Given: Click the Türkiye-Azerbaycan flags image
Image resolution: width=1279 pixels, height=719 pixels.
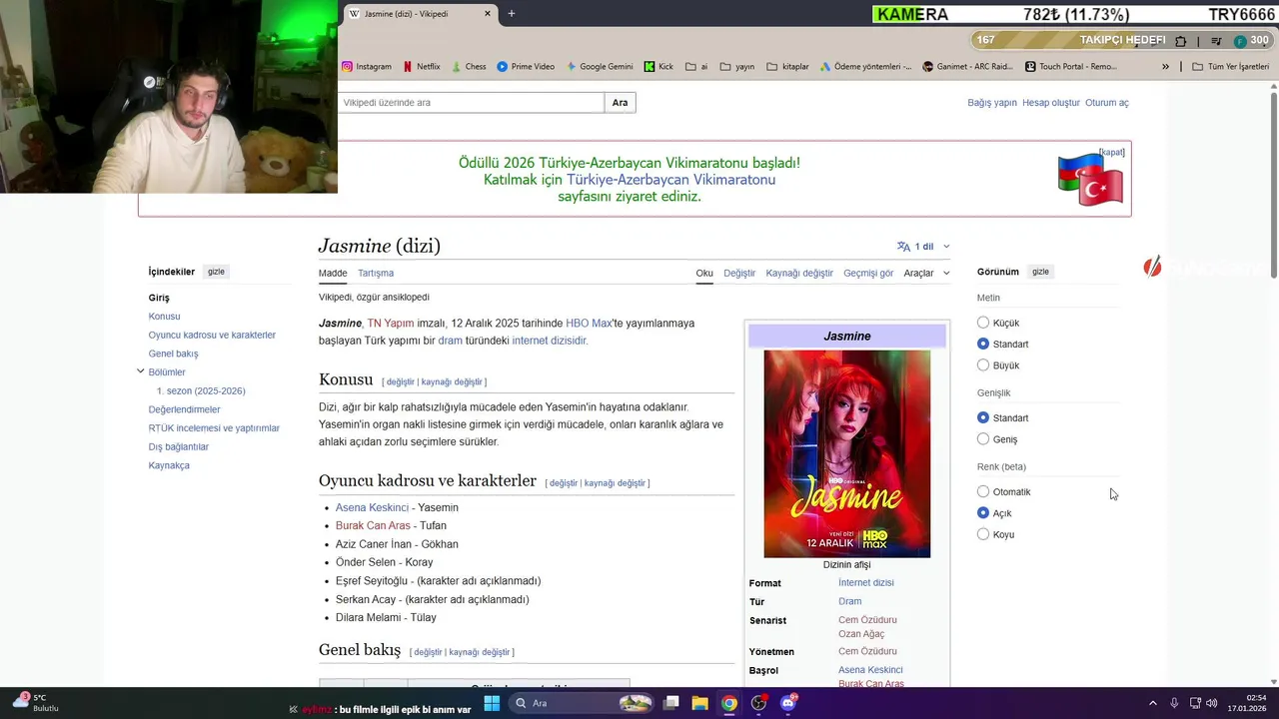Looking at the screenshot, I should pos(1090,180).
